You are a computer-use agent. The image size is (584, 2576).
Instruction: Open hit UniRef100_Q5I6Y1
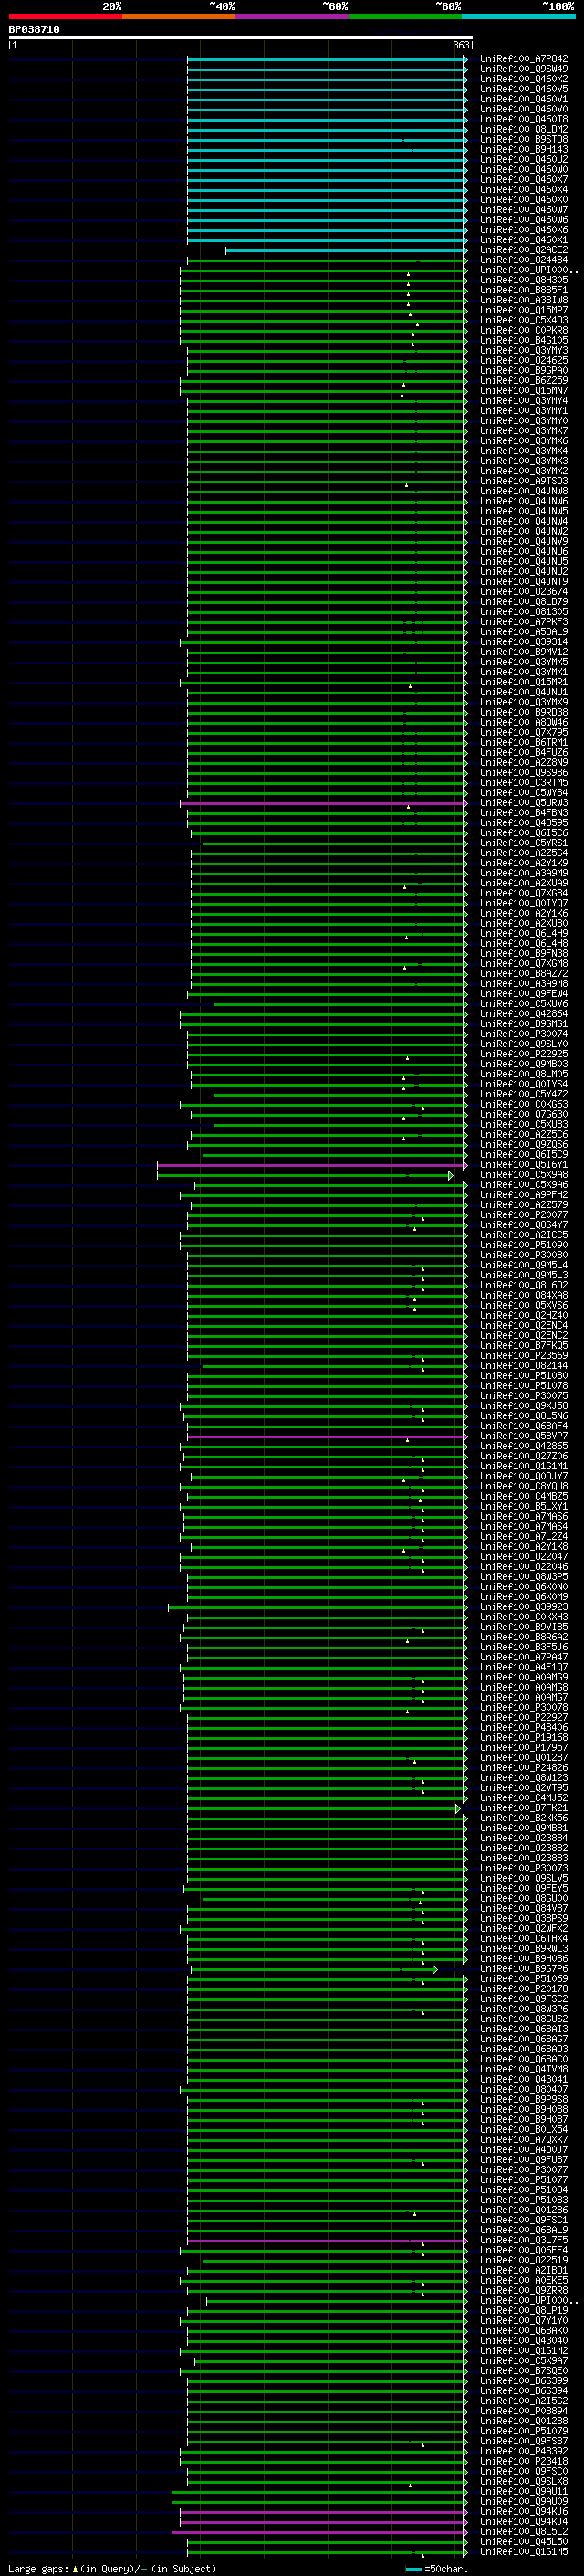click(524, 1165)
